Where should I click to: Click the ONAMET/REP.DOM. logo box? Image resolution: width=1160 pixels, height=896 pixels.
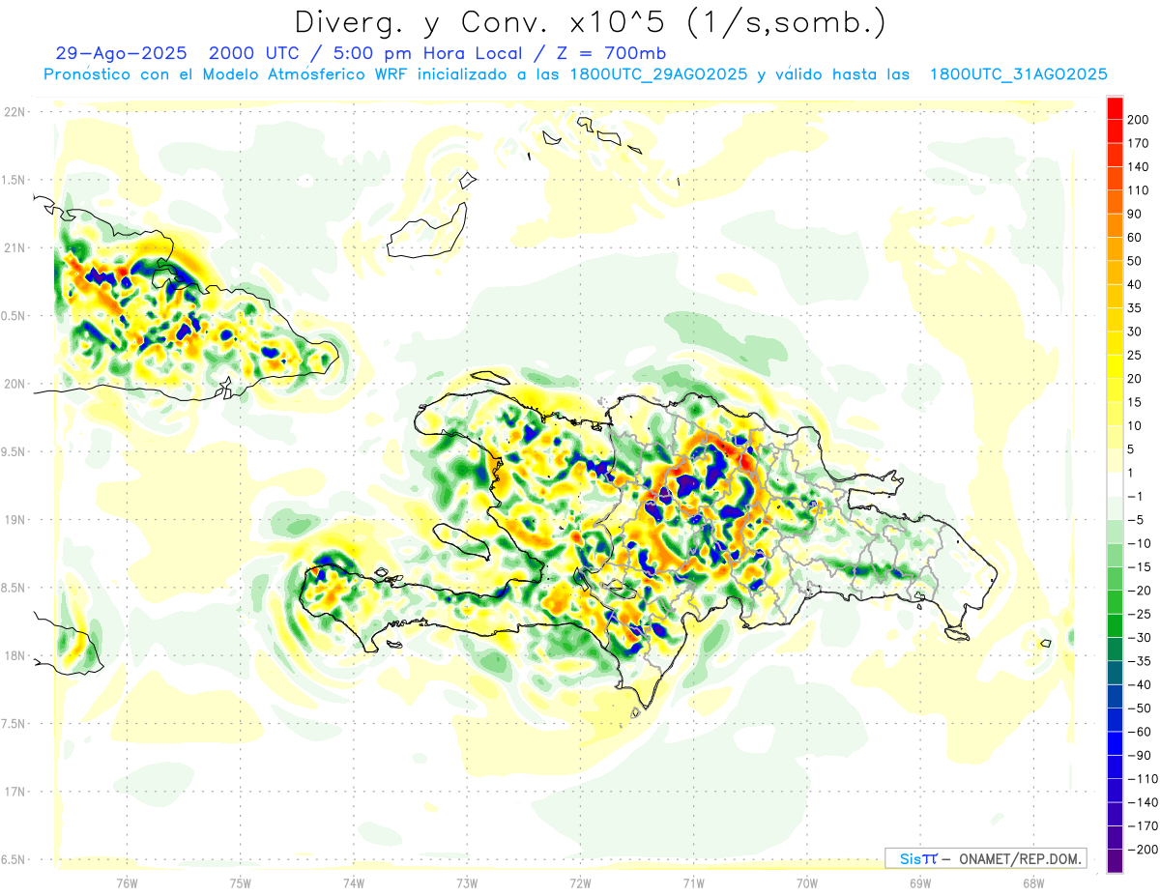(x=986, y=858)
